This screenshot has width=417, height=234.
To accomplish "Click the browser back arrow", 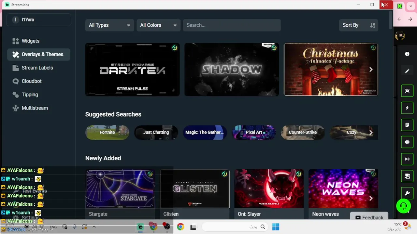I will coord(399,19).
